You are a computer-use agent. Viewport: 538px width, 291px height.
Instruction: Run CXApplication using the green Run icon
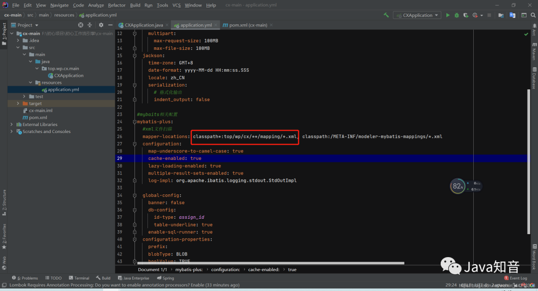tap(447, 15)
